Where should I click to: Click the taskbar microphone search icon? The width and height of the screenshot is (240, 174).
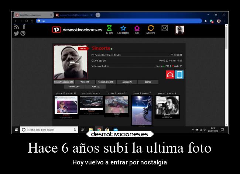(x=75, y=130)
